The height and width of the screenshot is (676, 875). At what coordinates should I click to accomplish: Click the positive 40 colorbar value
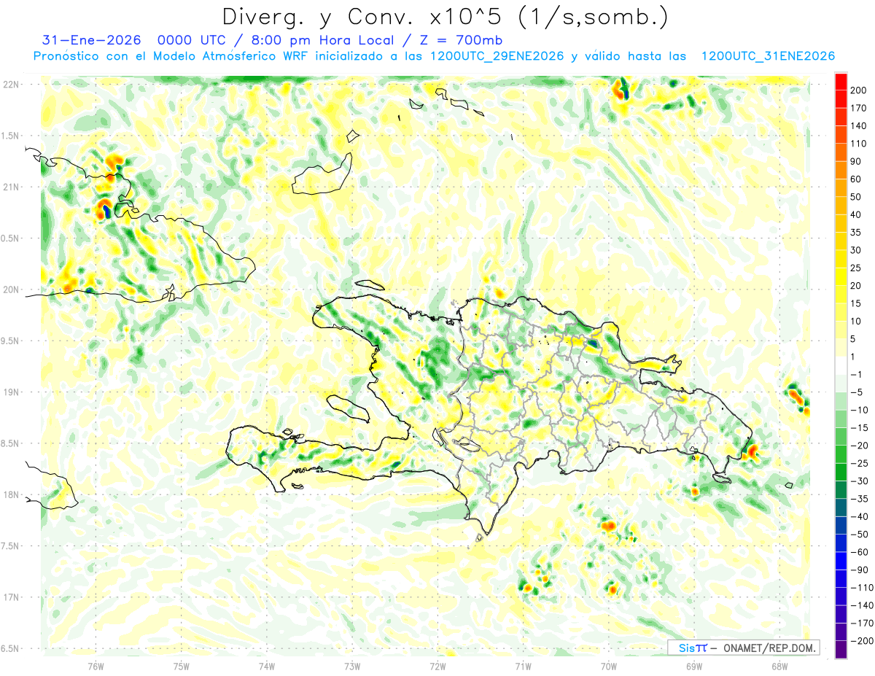coord(857,214)
